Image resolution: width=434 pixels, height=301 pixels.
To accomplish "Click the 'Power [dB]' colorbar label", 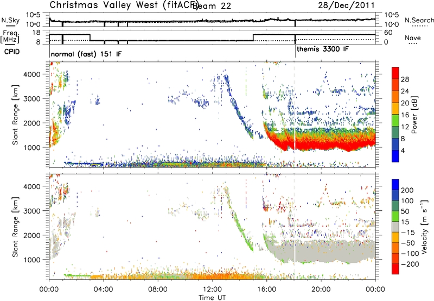I will (414, 115).
